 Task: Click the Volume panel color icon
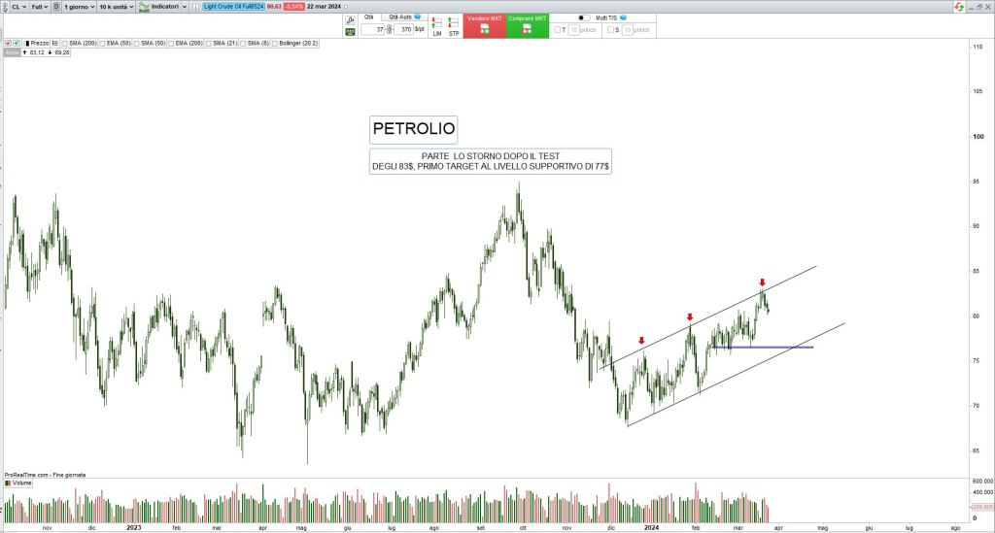[x=8, y=483]
